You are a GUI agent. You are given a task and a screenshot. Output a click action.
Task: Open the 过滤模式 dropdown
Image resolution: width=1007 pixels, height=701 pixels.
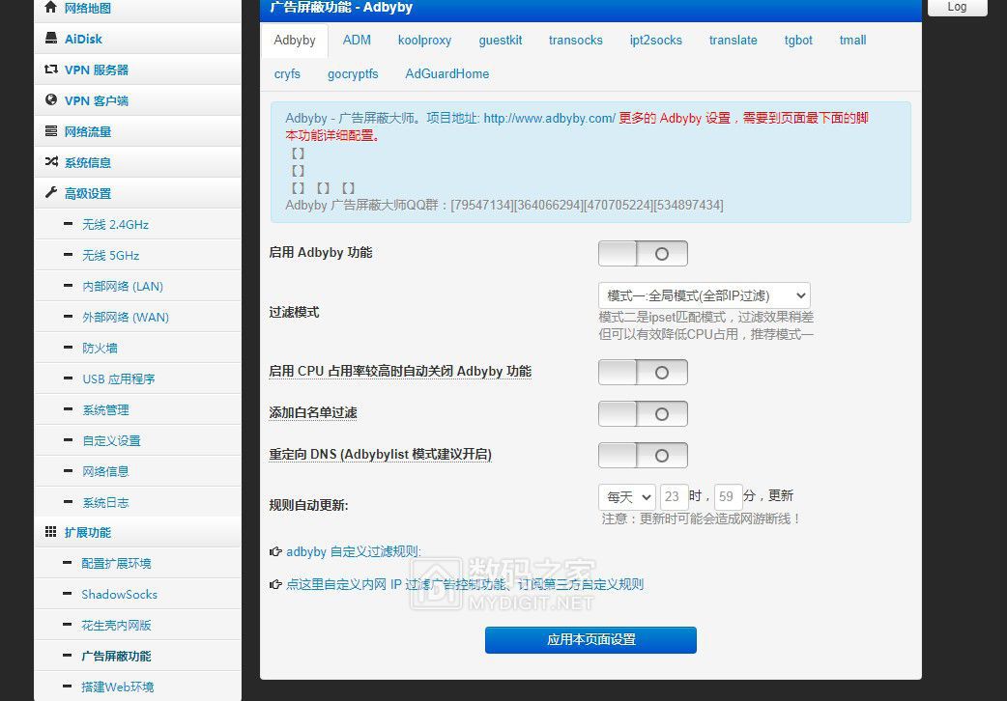[x=704, y=295]
